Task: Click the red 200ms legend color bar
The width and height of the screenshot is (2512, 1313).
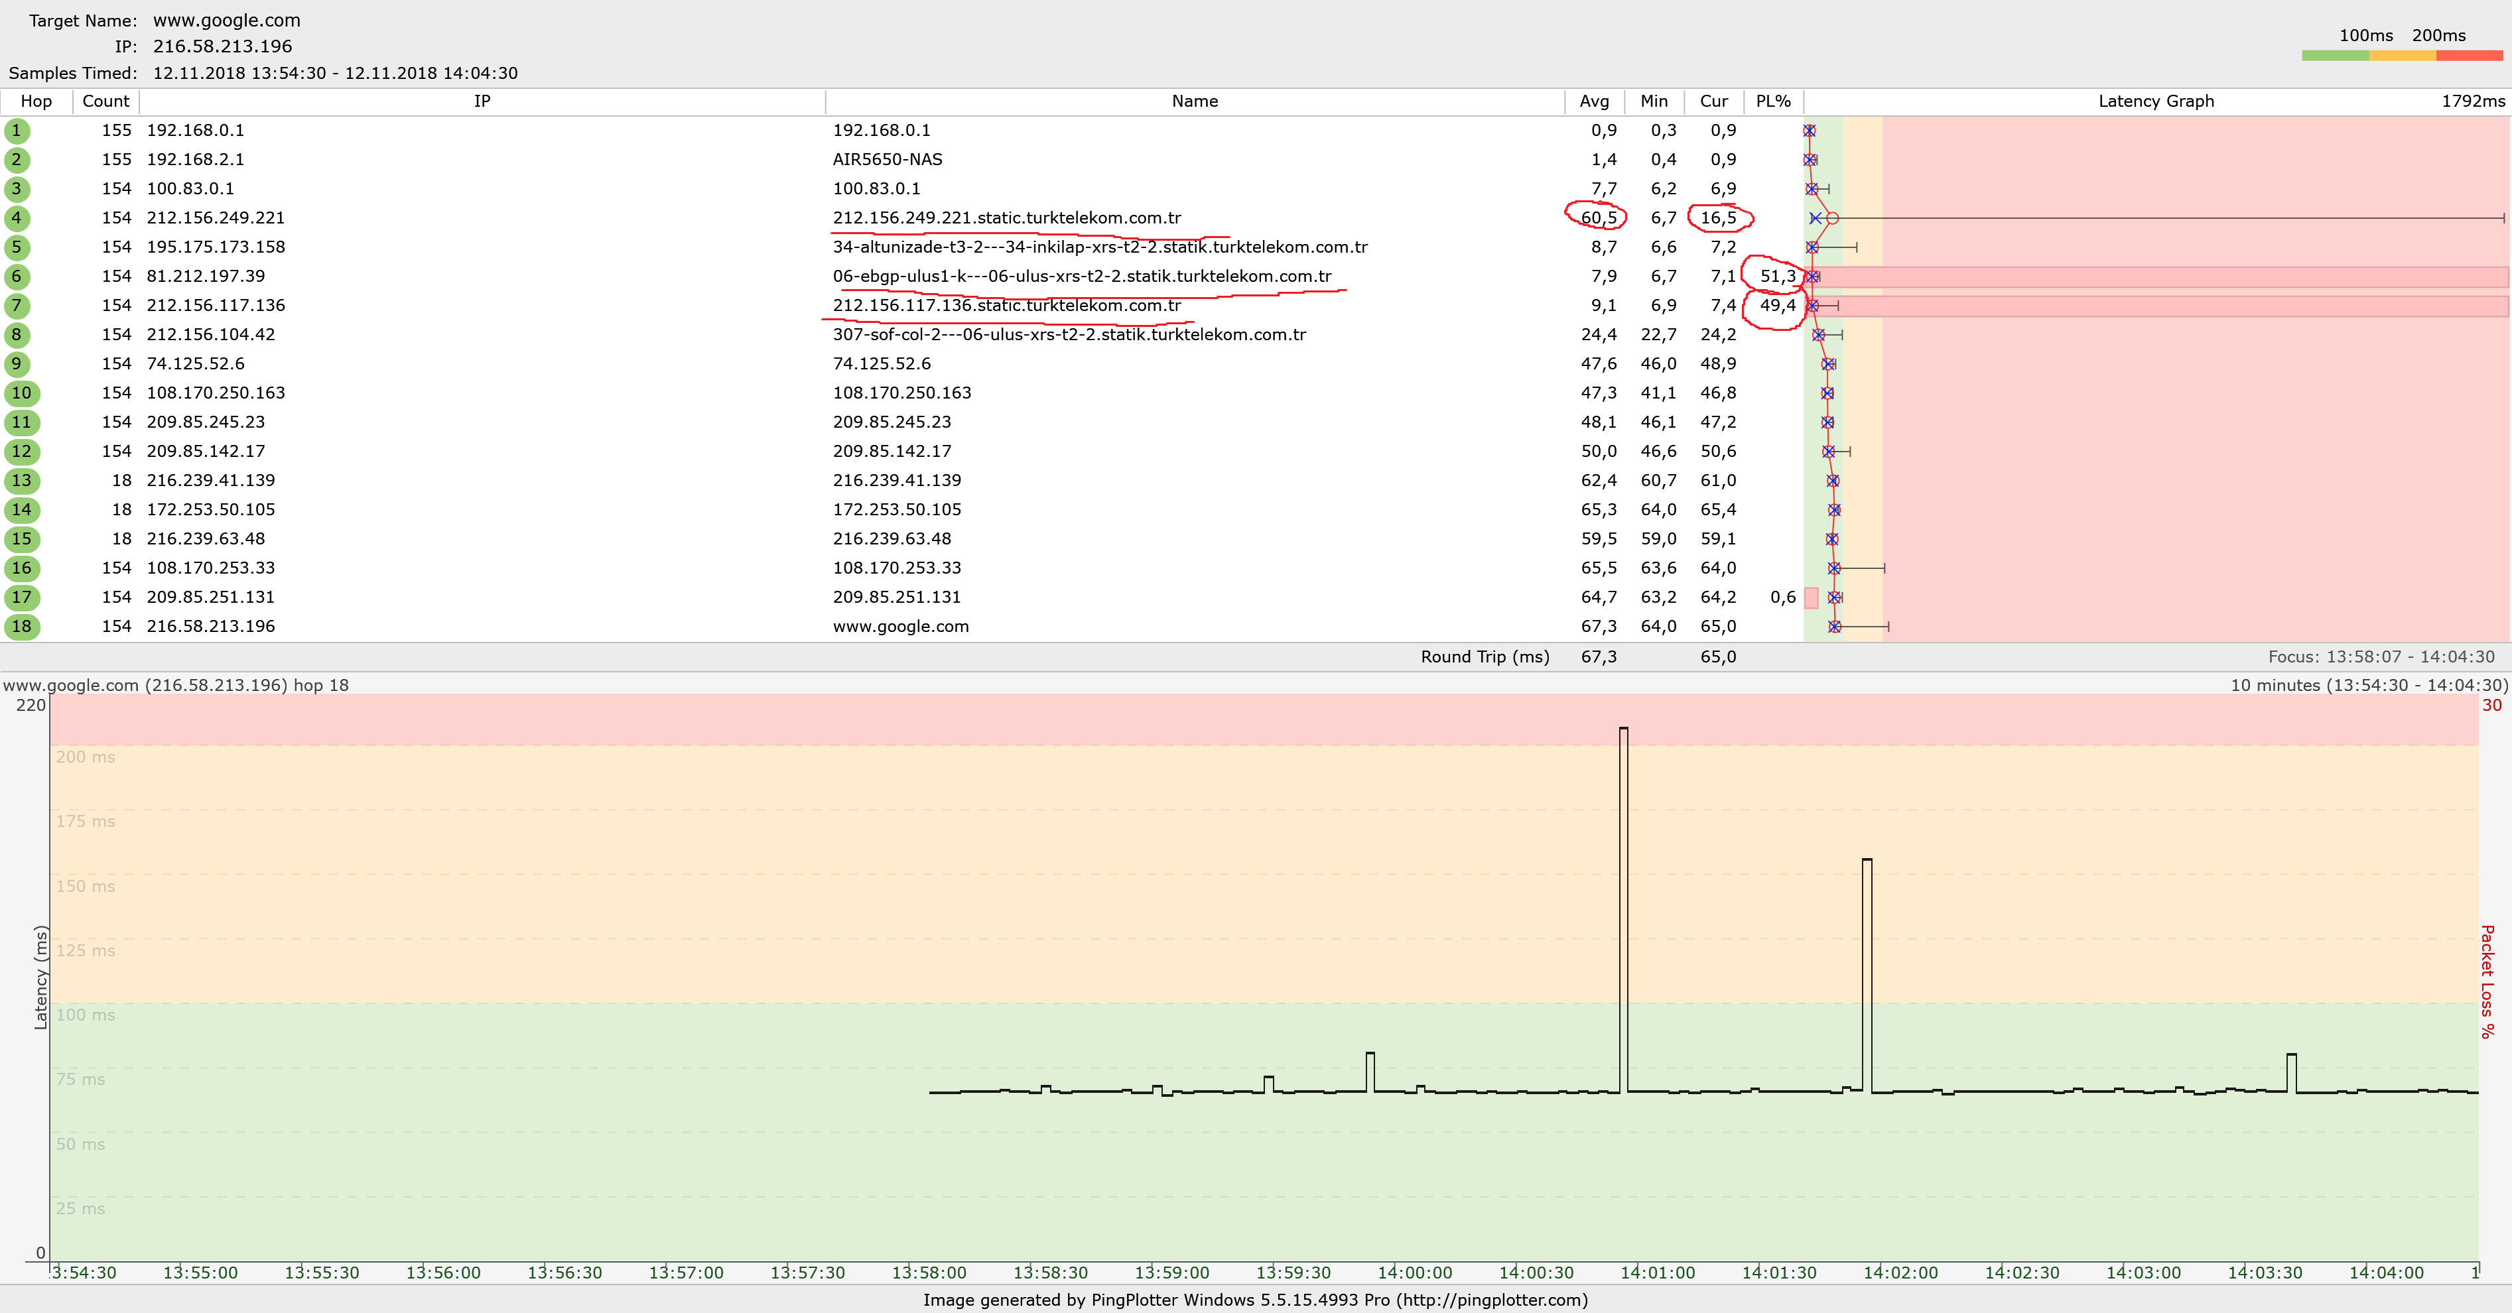Action: tap(2469, 56)
